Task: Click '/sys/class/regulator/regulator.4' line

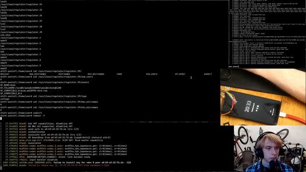Action: point(21,38)
